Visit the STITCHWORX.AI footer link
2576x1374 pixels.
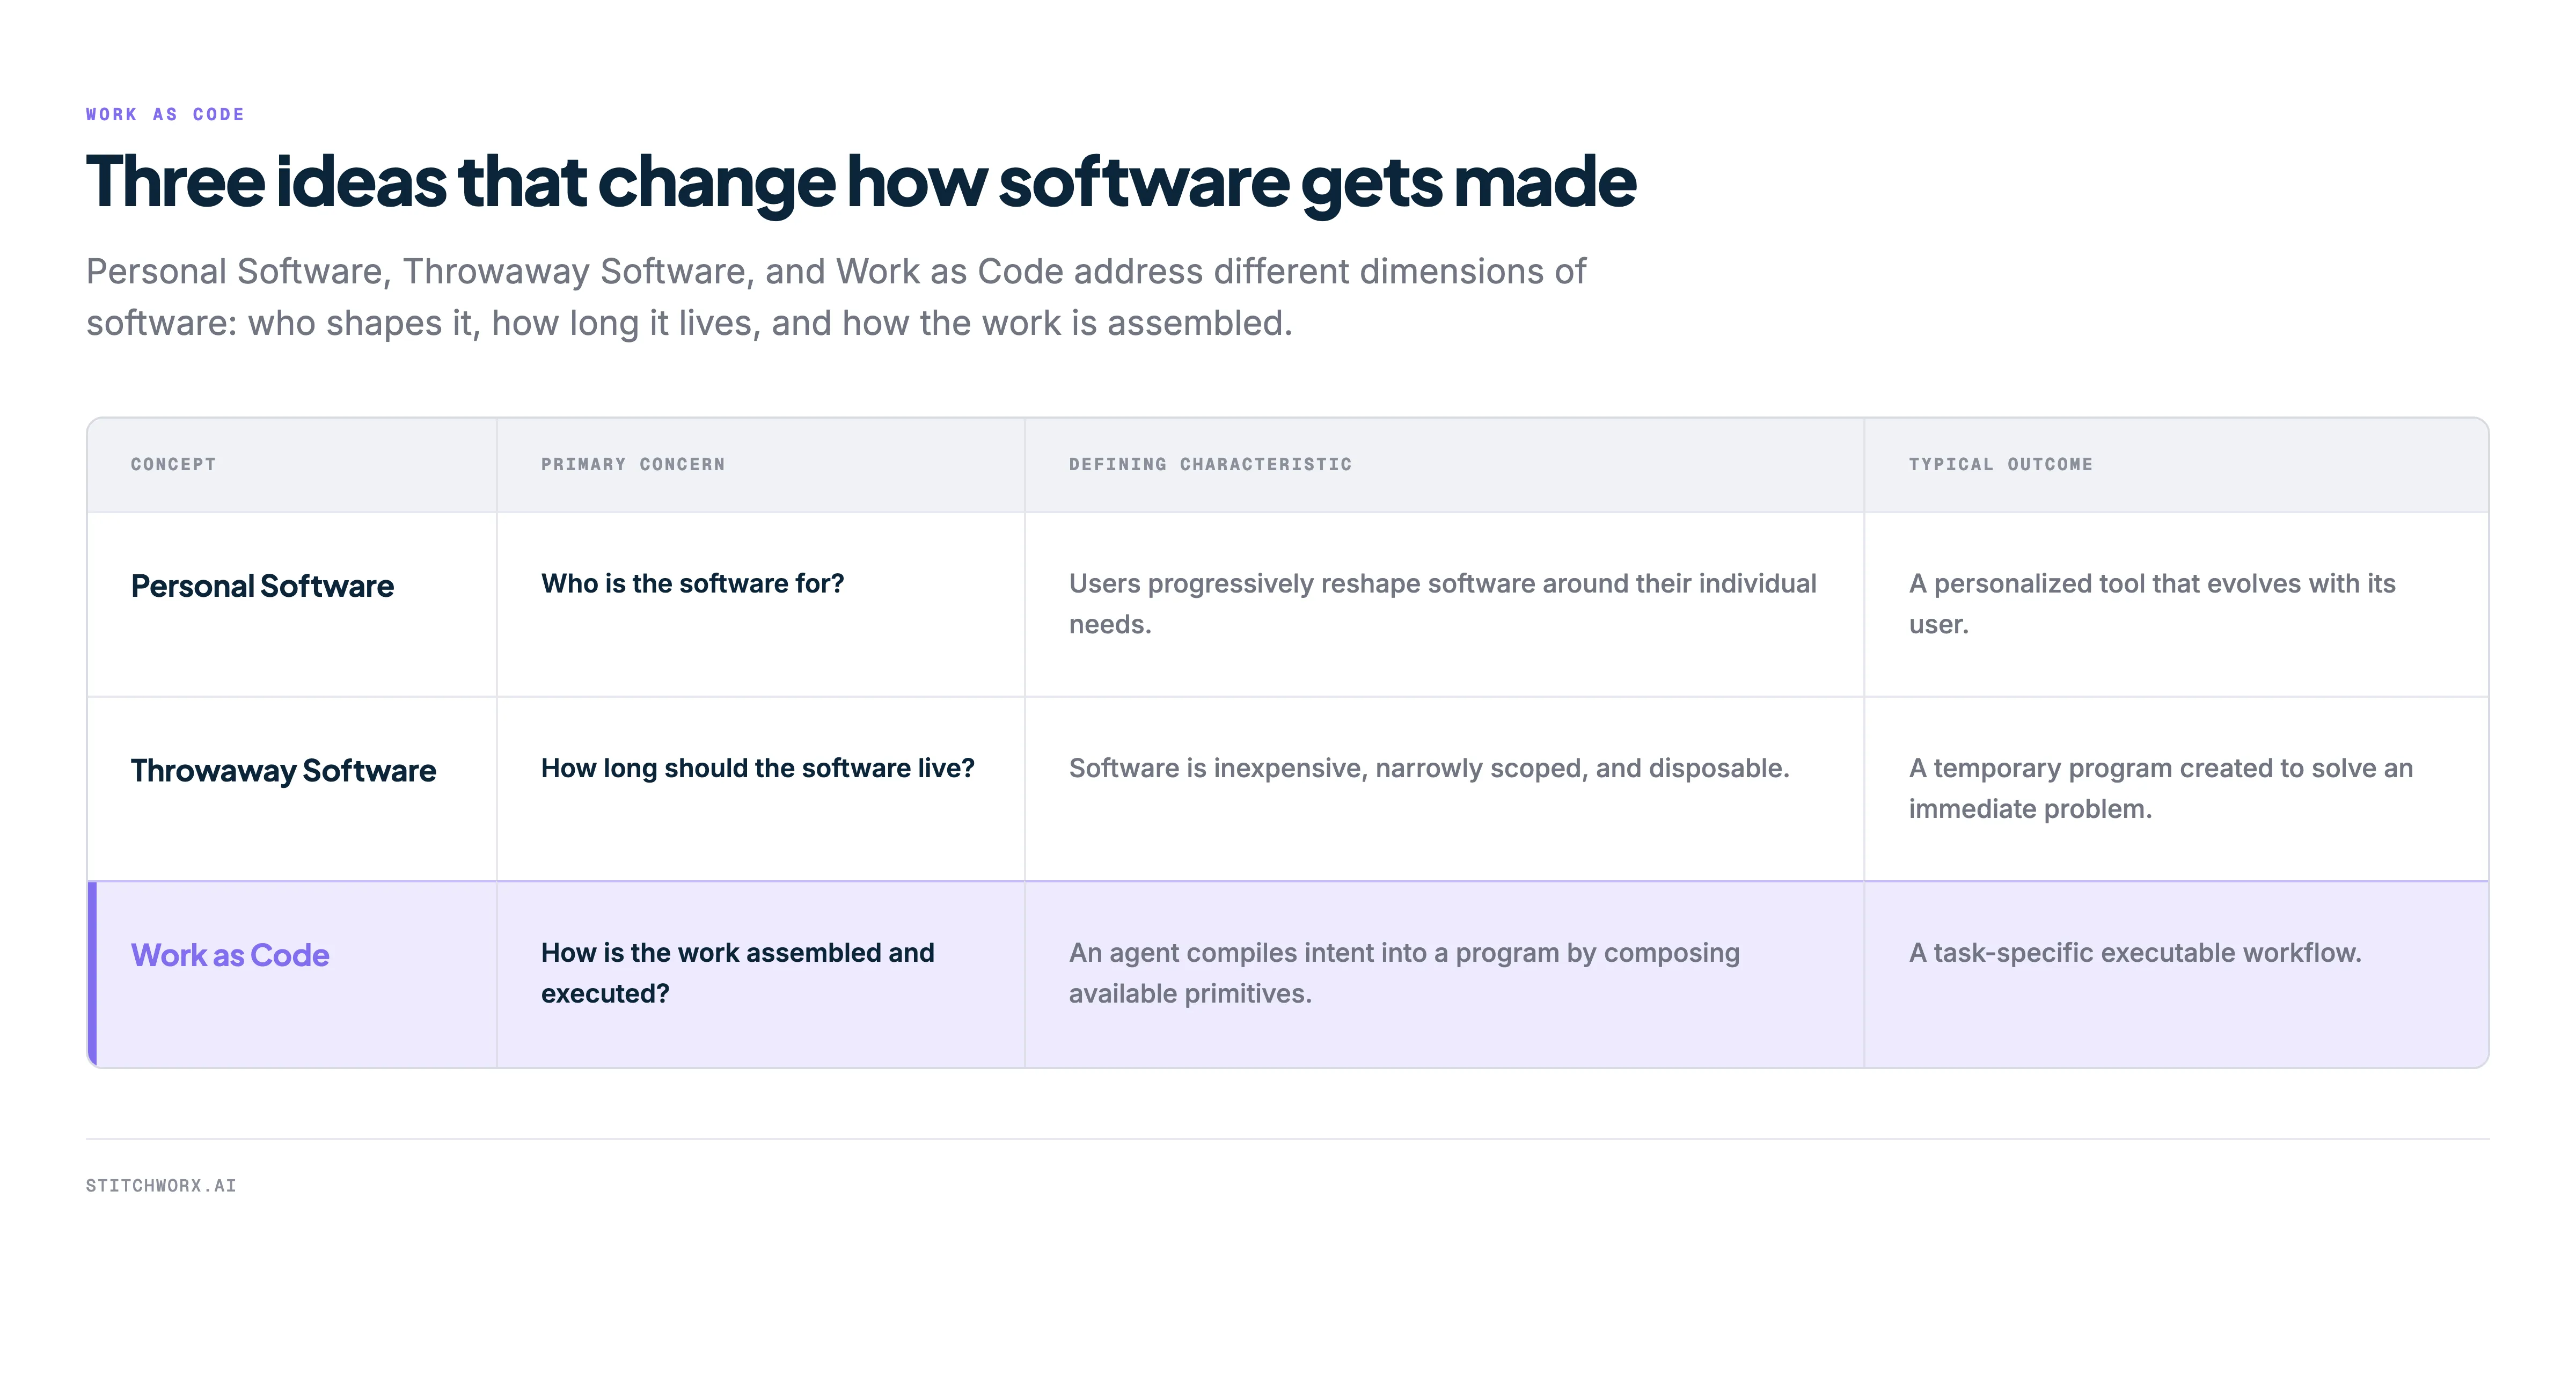[161, 1185]
